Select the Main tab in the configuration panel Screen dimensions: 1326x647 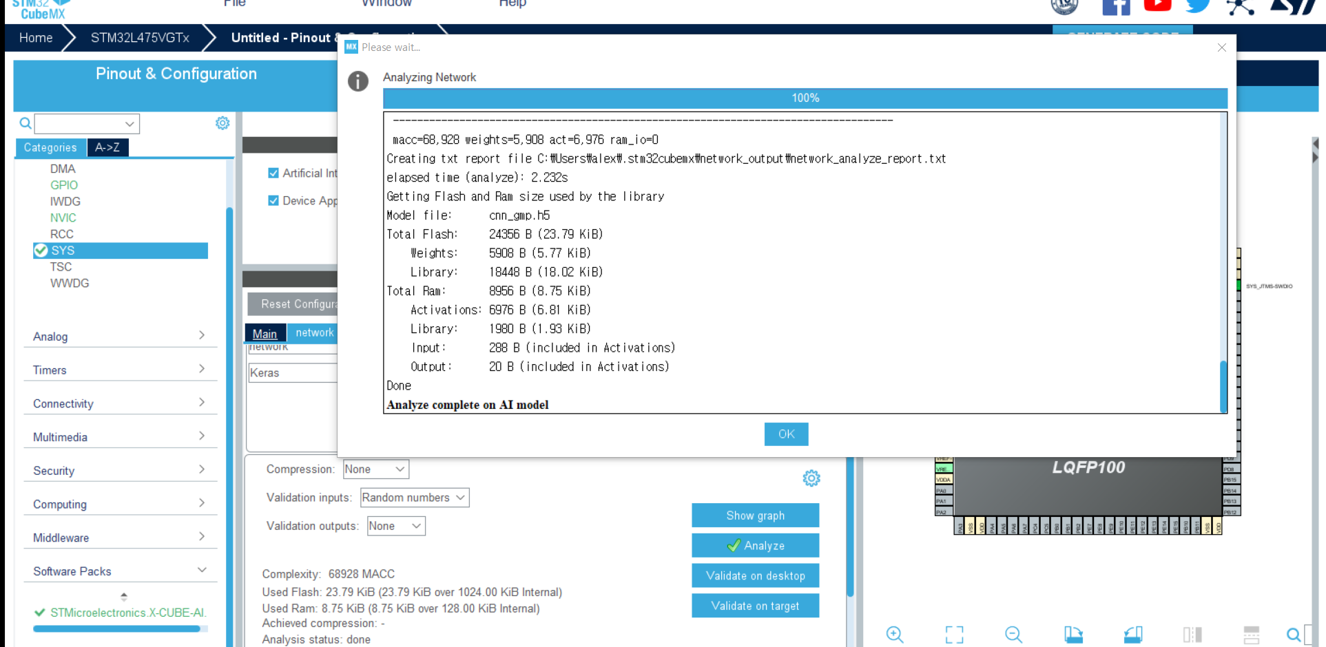click(265, 333)
